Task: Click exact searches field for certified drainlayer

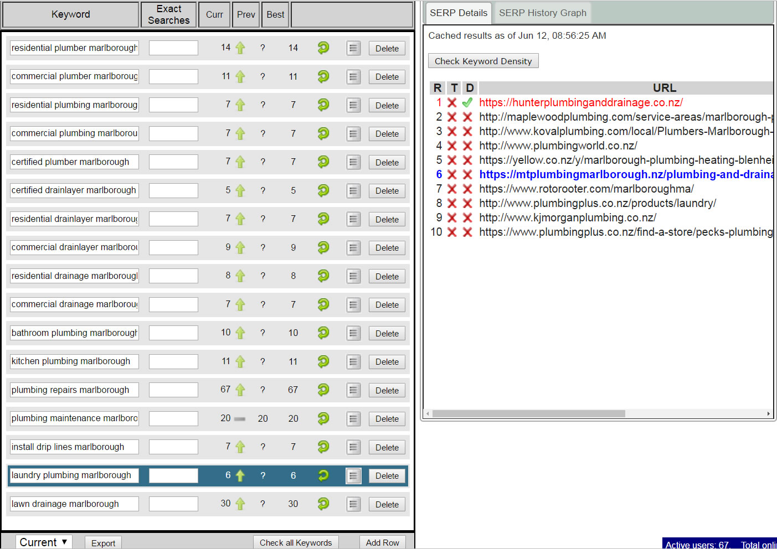Action: (173, 190)
